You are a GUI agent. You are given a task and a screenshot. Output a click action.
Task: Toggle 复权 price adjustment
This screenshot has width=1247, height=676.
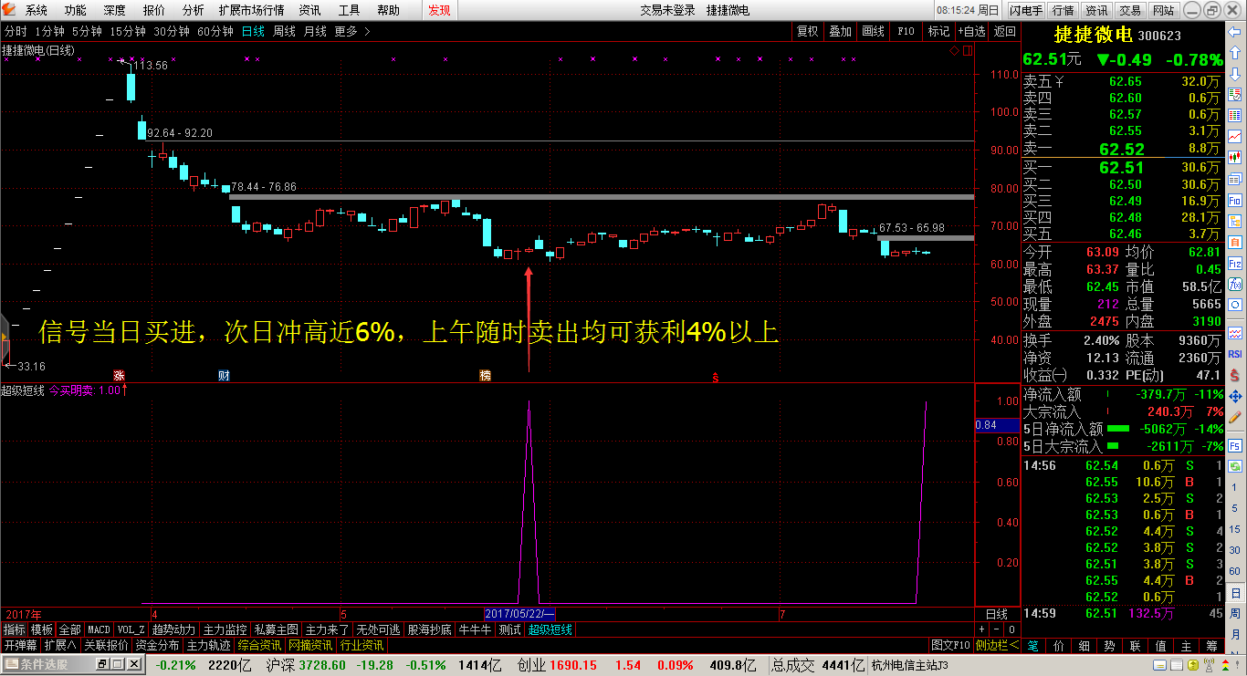[807, 31]
